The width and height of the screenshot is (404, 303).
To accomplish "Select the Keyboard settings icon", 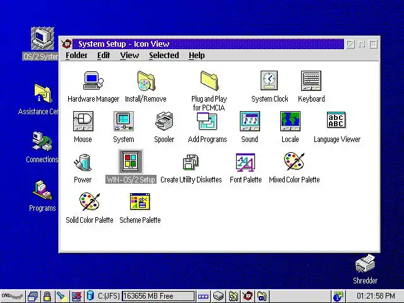I will [x=311, y=81].
